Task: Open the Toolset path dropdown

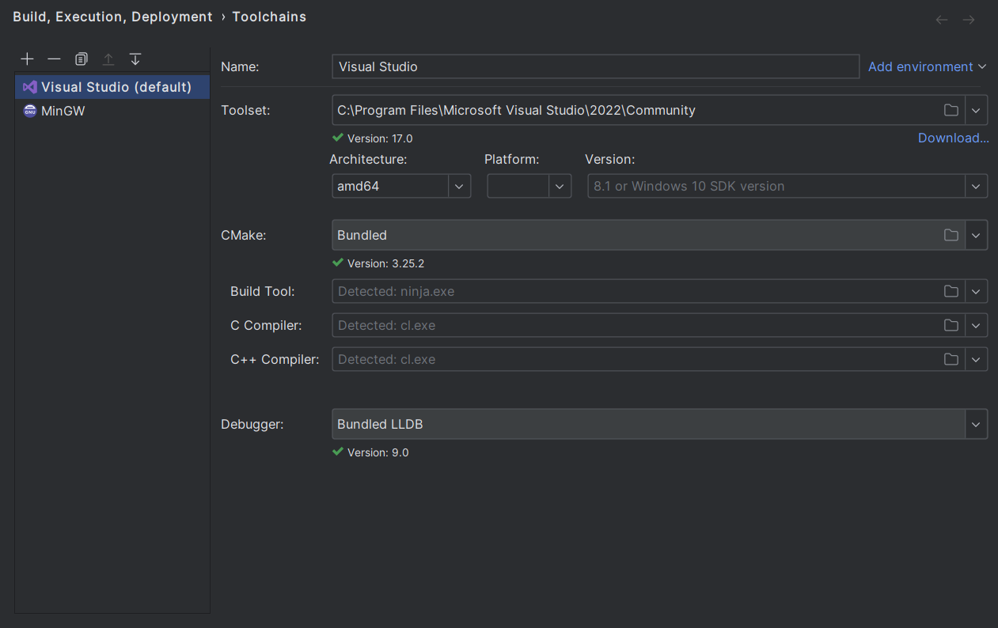Action: (x=976, y=111)
